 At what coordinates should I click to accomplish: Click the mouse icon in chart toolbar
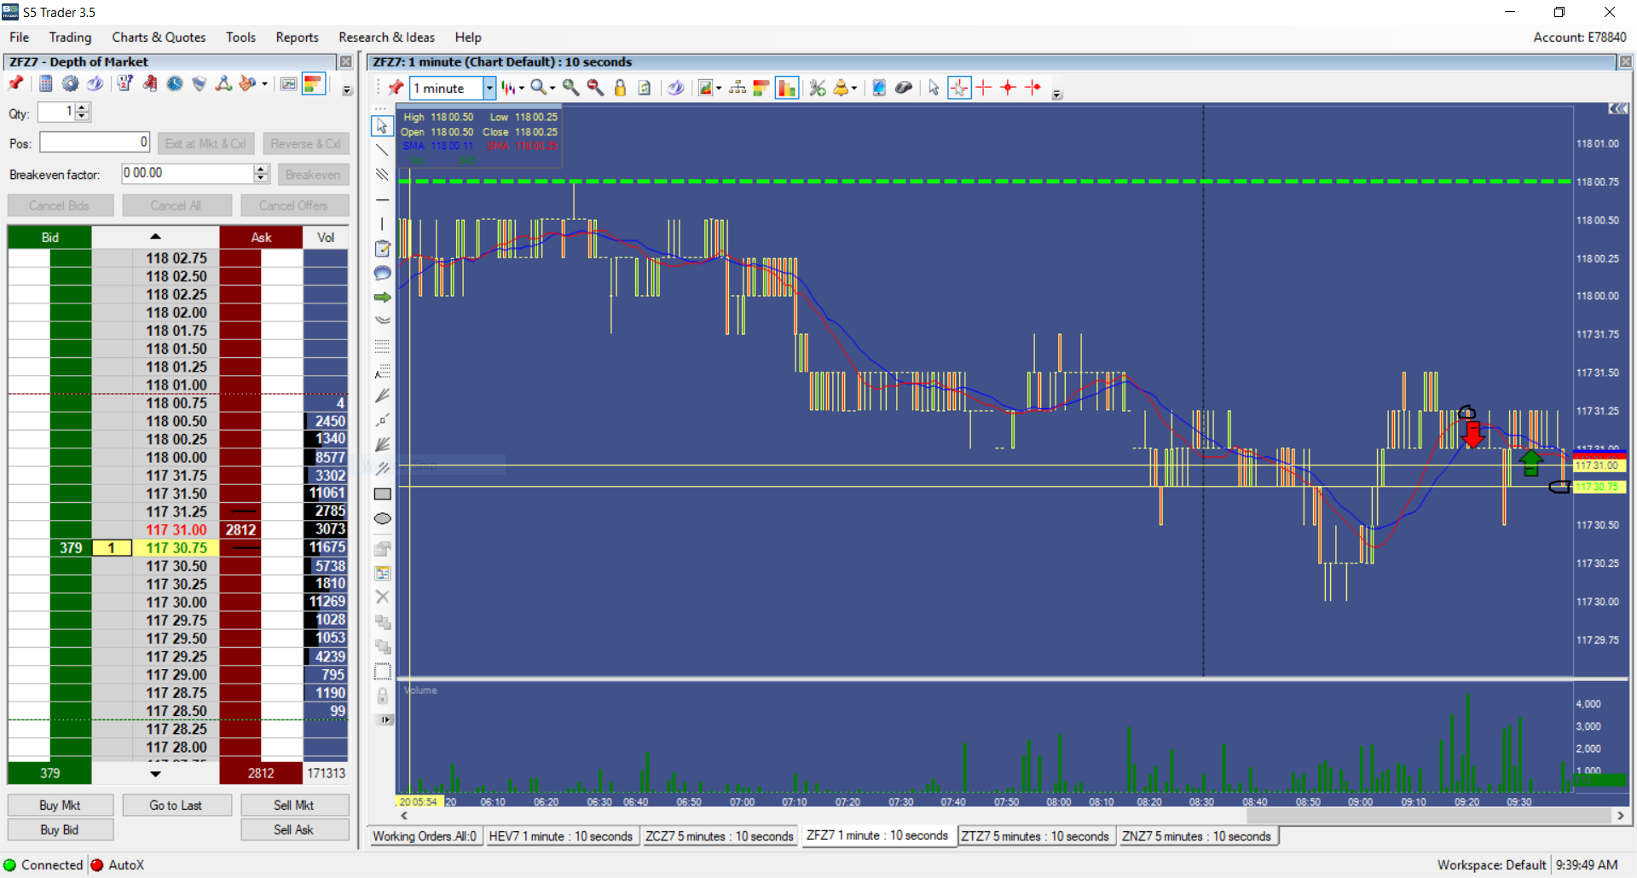coord(904,88)
